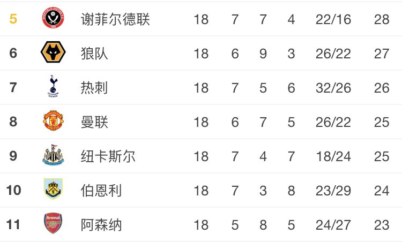
Task: Open team name 谢菲尔德联
Action: [x=115, y=19]
